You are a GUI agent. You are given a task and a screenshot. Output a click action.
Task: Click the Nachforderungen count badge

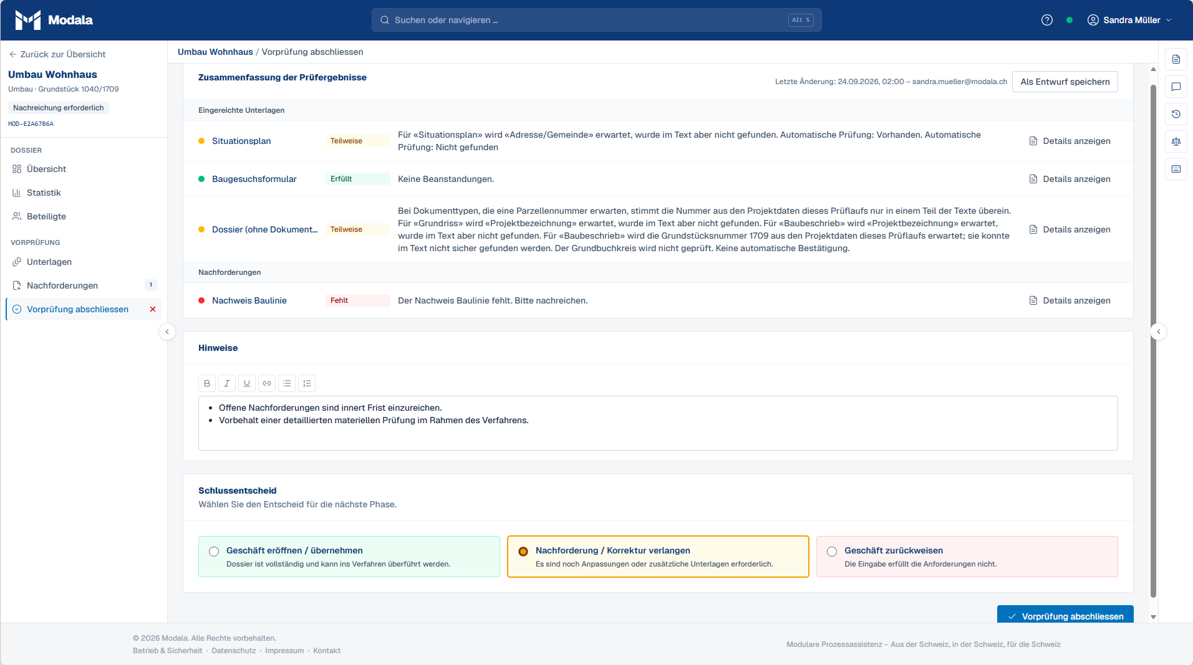(x=150, y=285)
